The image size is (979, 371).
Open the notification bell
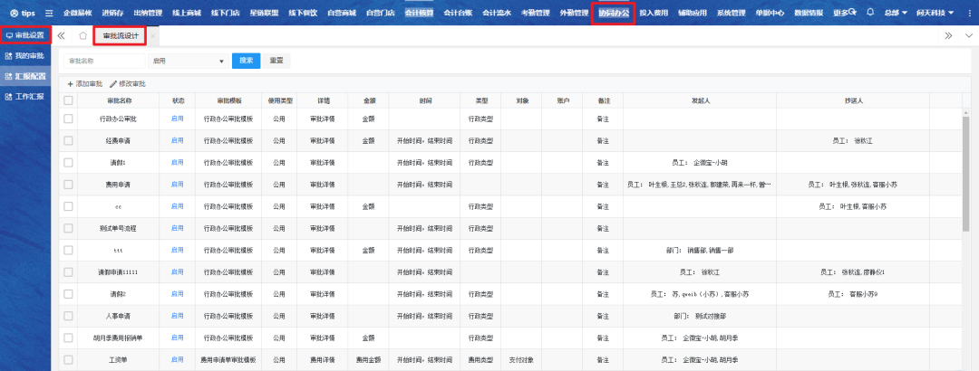coord(870,13)
